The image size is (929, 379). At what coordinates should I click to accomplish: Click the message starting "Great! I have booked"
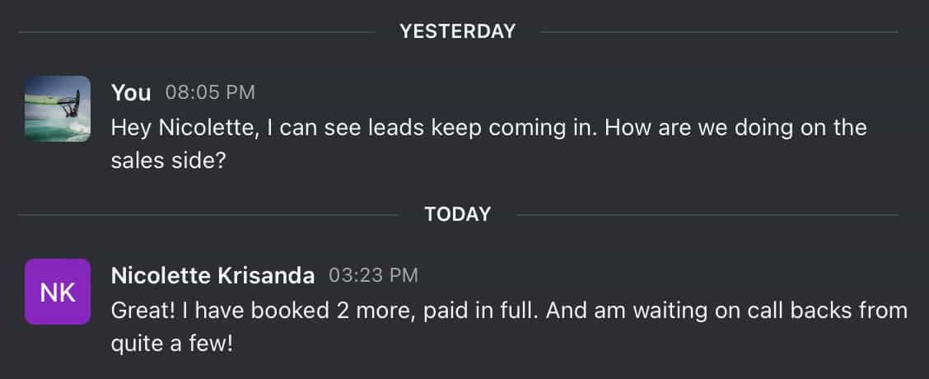click(509, 327)
